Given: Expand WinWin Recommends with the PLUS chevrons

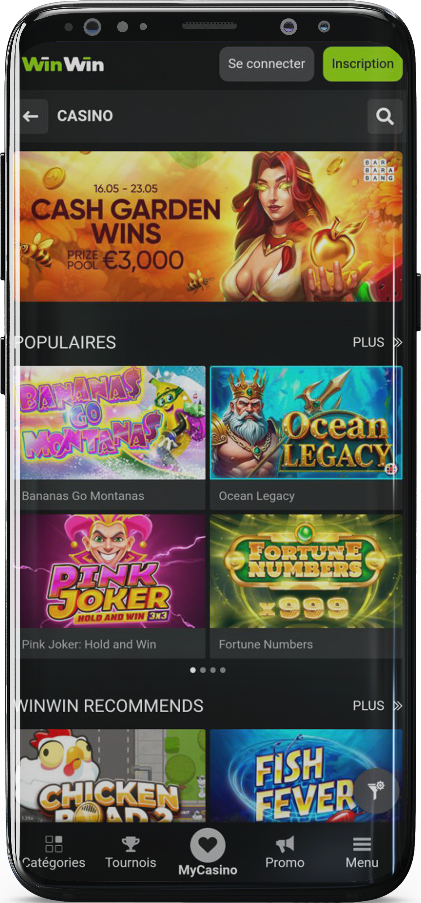Looking at the screenshot, I should click(377, 706).
